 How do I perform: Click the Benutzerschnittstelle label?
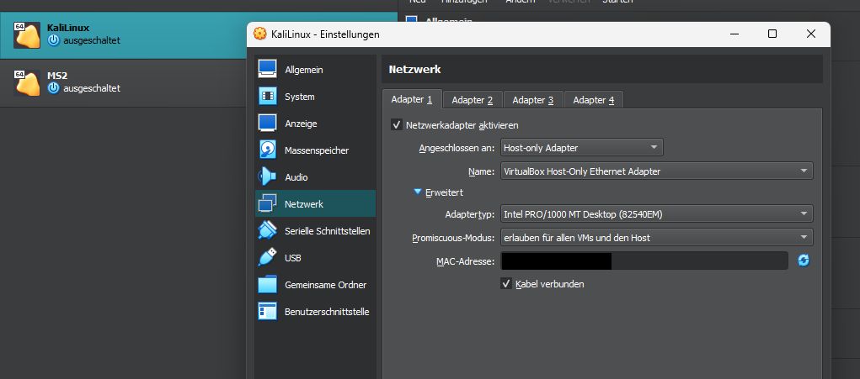tap(327, 312)
